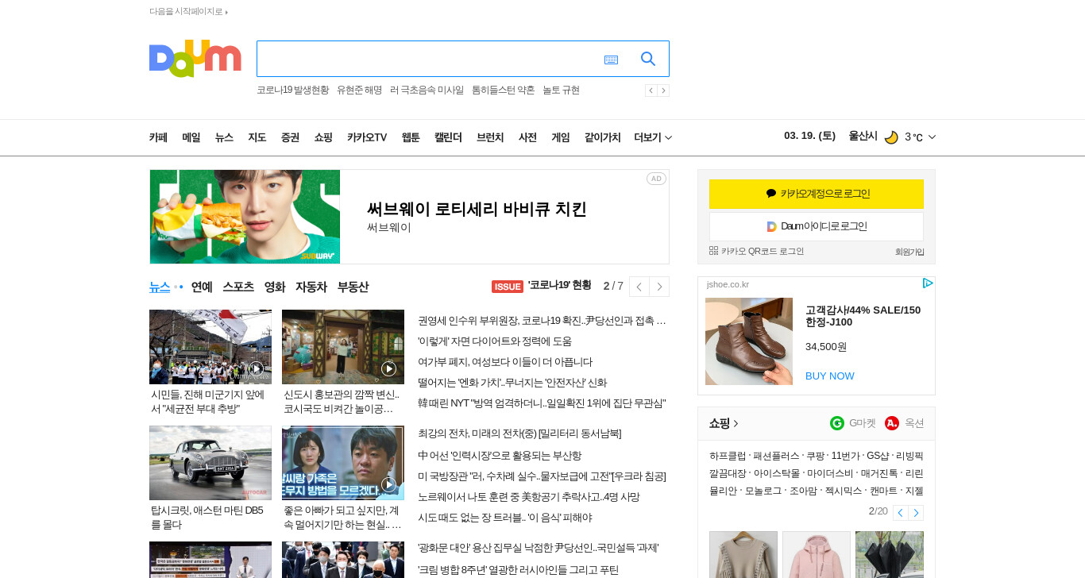
Task: Play video on 좋은 아빠가 되고 싶지만 thumbnail
Action: pos(388,484)
